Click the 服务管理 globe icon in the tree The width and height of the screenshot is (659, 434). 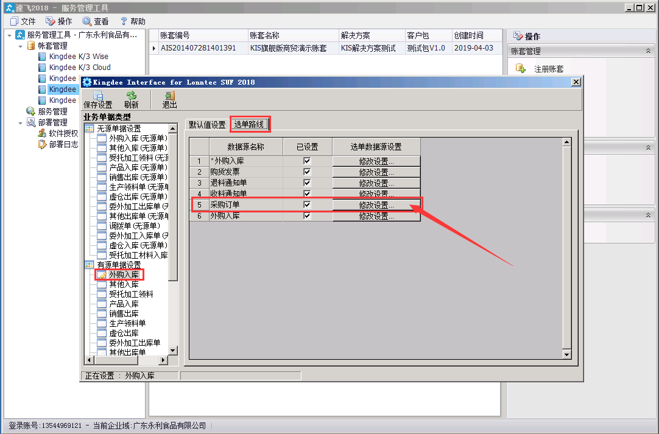pos(30,111)
